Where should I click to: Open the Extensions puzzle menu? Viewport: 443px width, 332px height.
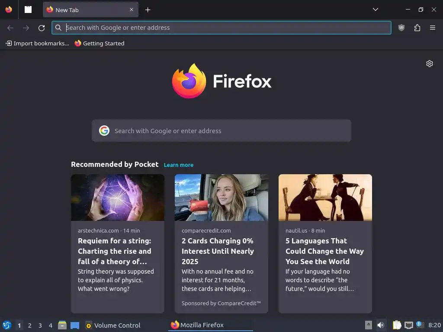(417, 28)
